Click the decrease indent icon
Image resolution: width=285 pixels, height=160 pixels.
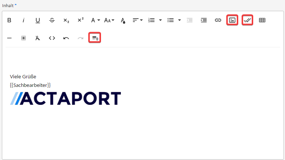tap(190, 20)
